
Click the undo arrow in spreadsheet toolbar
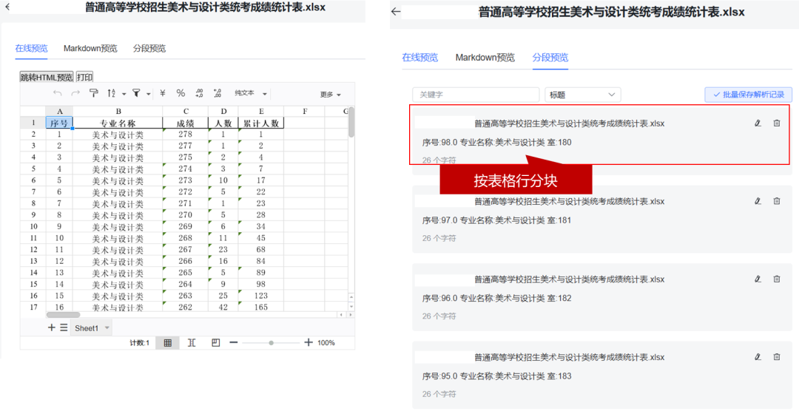coord(58,94)
